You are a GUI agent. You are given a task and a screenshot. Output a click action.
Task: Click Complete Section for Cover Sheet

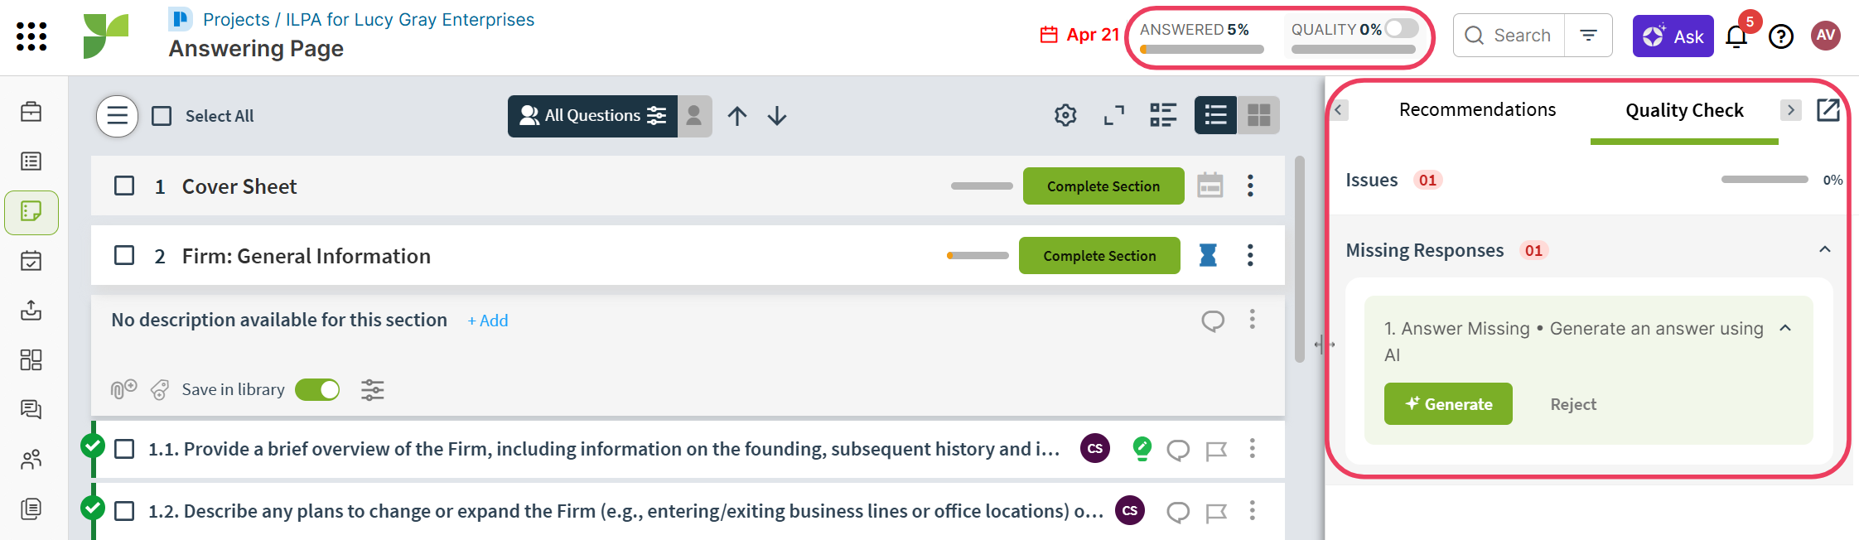pos(1103,186)
